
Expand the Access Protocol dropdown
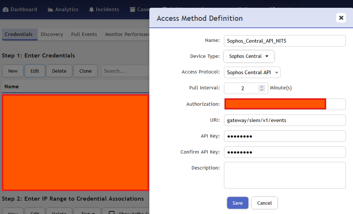[x=252, y=72]
